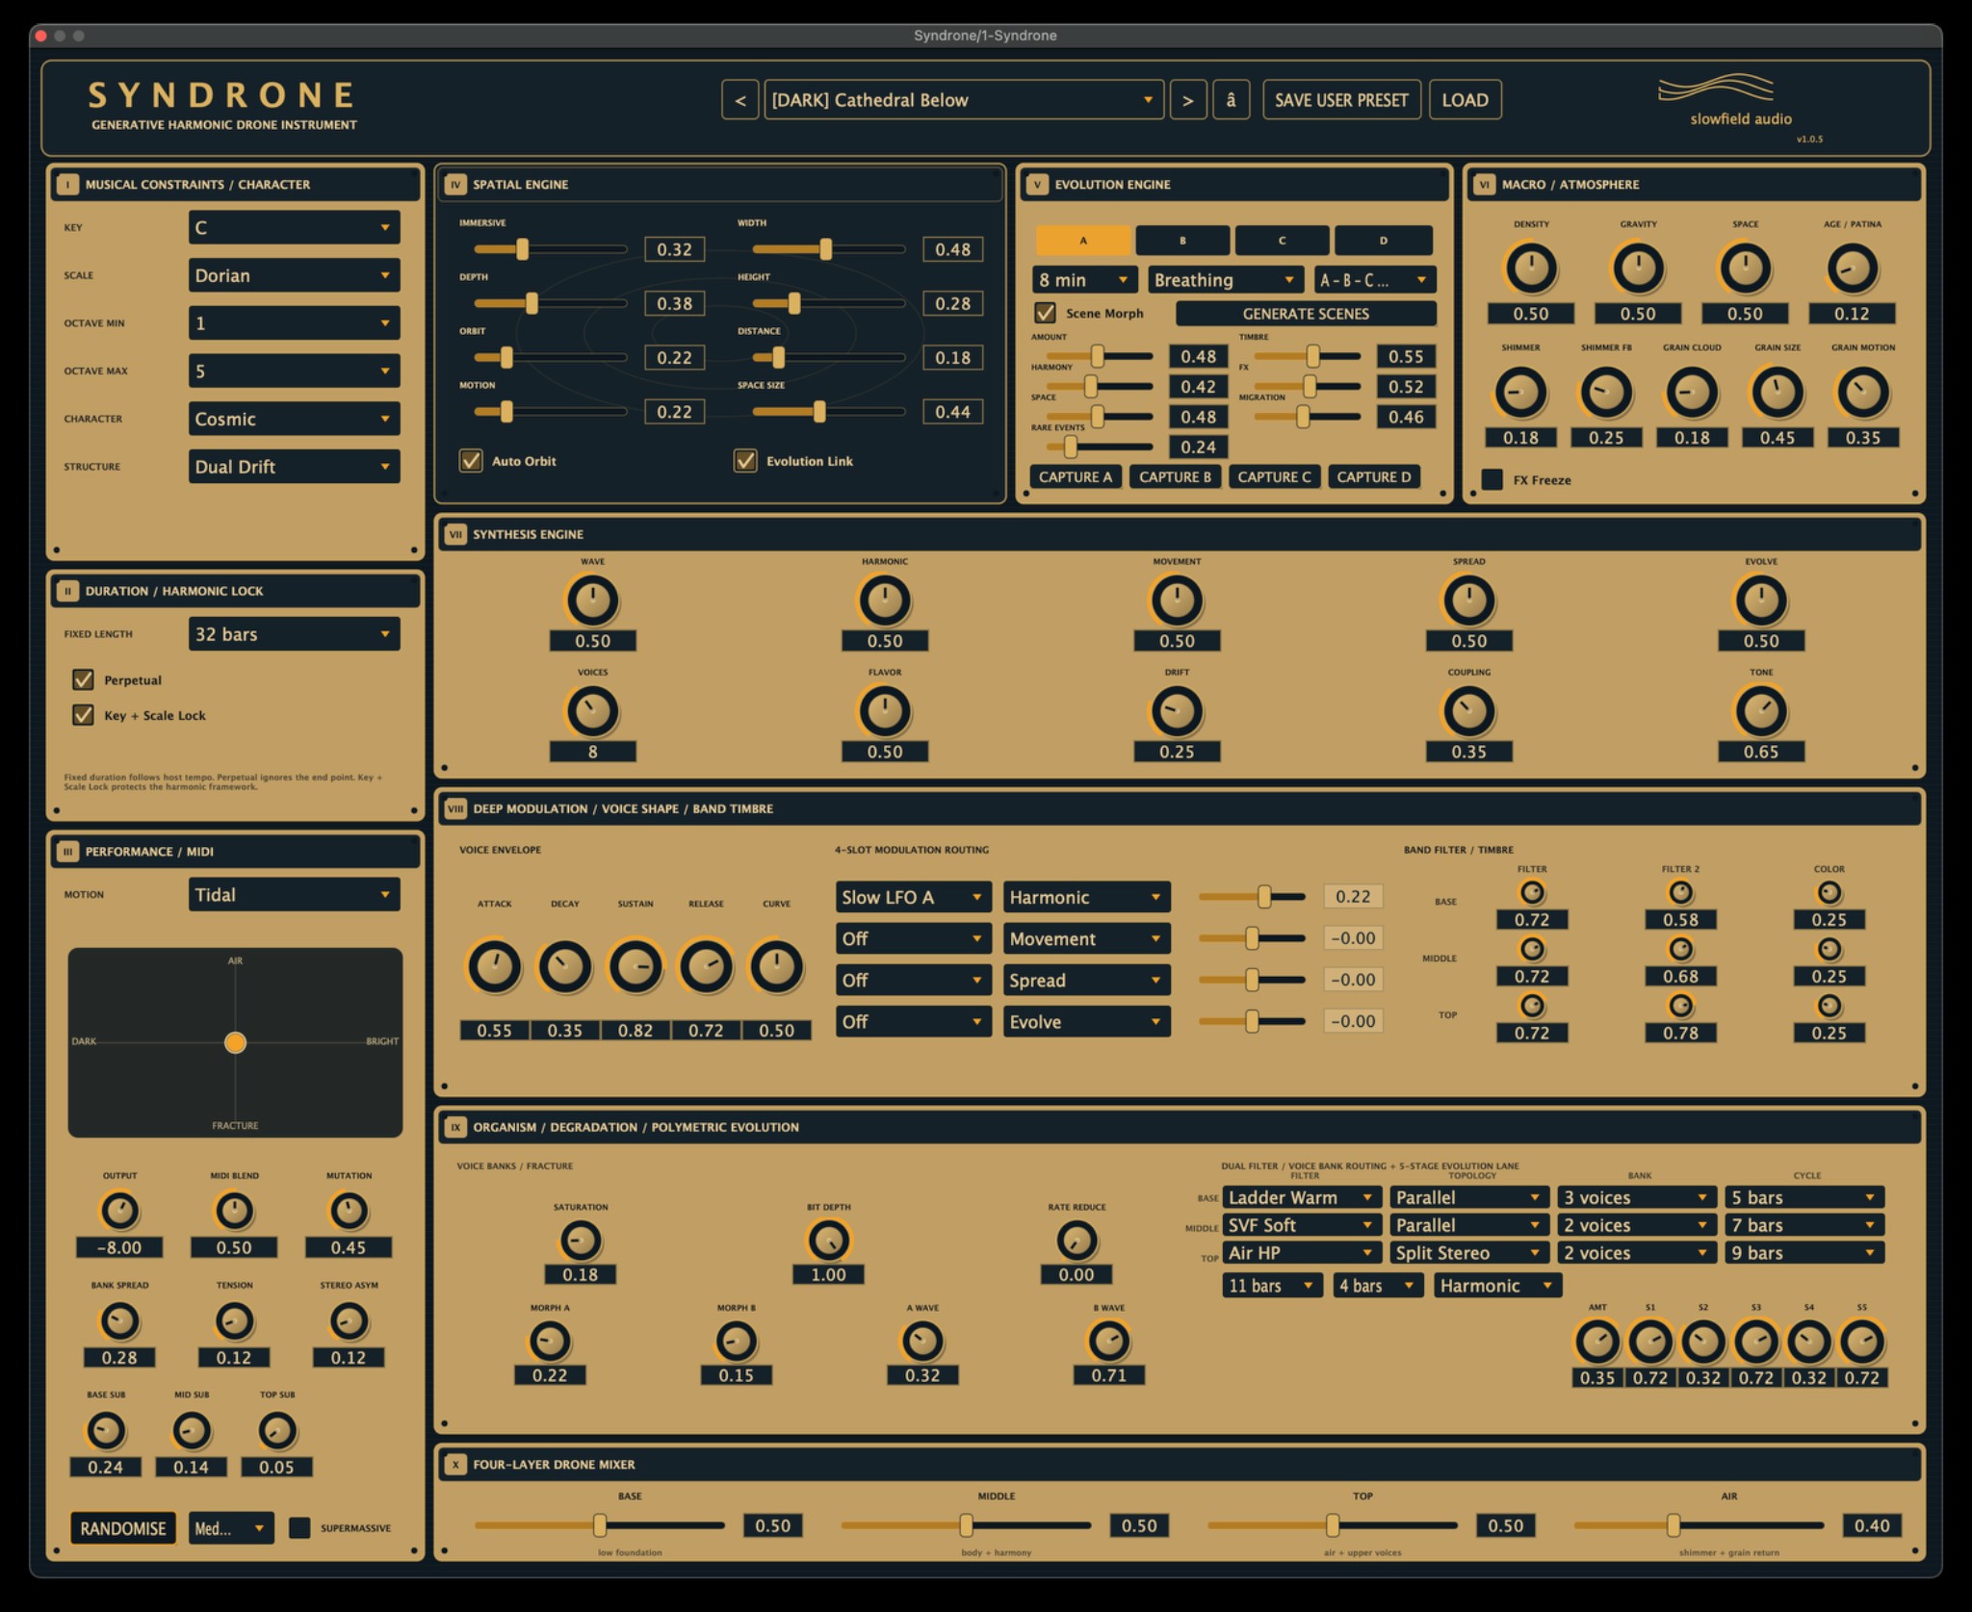Toggle the Perpetual checkbox
1972x1612 pixels.
tap(83, 679)
